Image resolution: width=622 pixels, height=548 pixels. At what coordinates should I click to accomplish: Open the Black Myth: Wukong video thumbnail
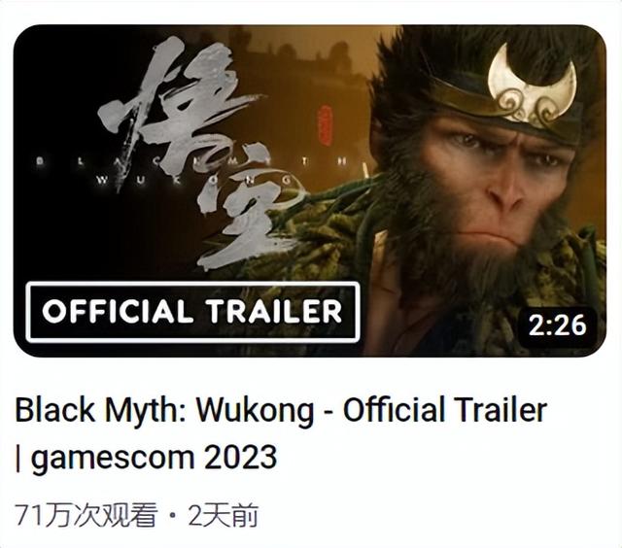click(310, 190)
